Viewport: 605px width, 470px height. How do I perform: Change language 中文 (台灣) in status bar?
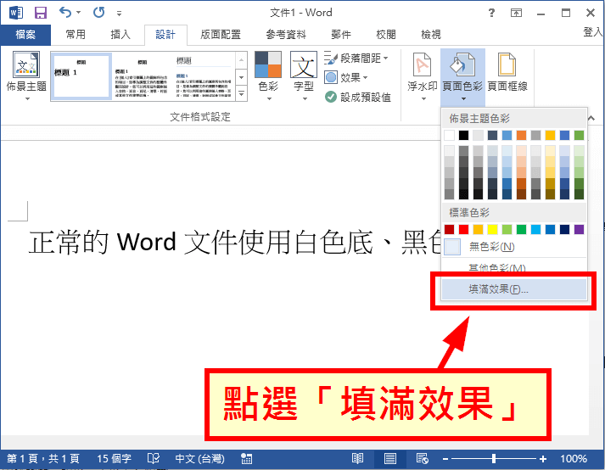tap(199, 458)
